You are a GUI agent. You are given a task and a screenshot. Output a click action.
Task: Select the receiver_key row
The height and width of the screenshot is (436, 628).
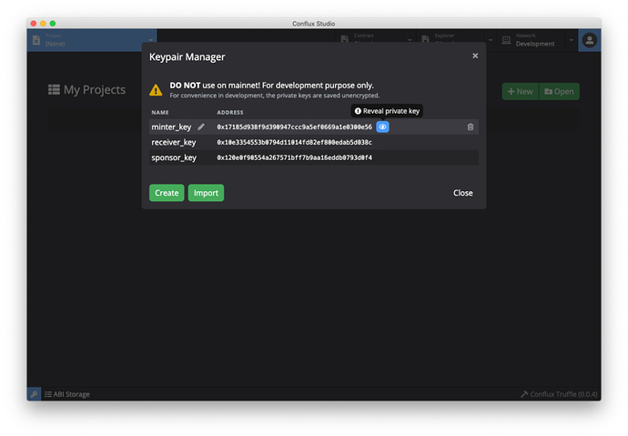(x=174, y=143)
